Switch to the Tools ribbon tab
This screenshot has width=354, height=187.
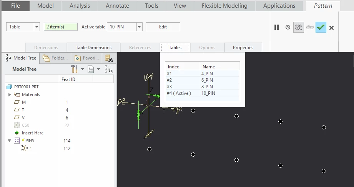click(151, 6)
